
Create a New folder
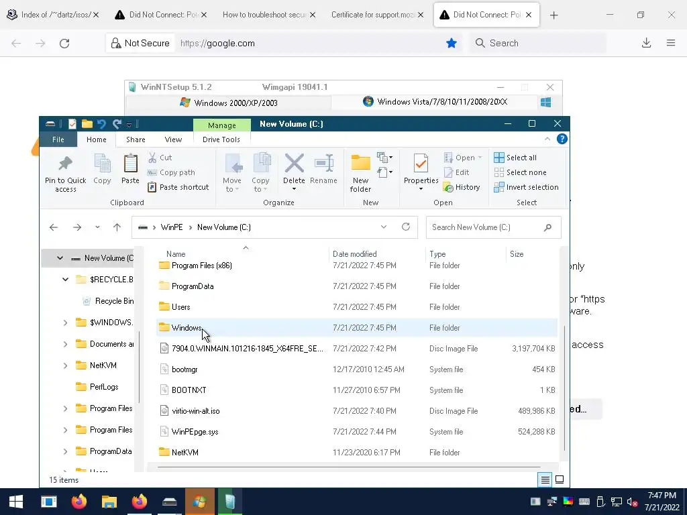360,174
